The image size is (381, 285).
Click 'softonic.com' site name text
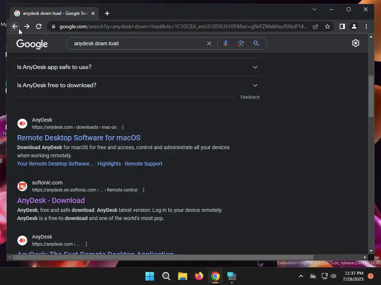tap(47, 183)
